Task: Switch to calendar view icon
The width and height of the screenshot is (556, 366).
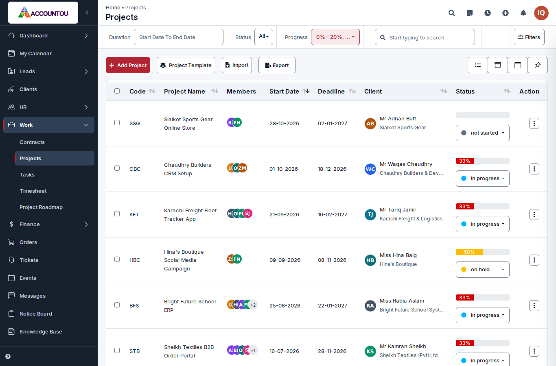Action: pyautogui.click(x=518, y=65)
